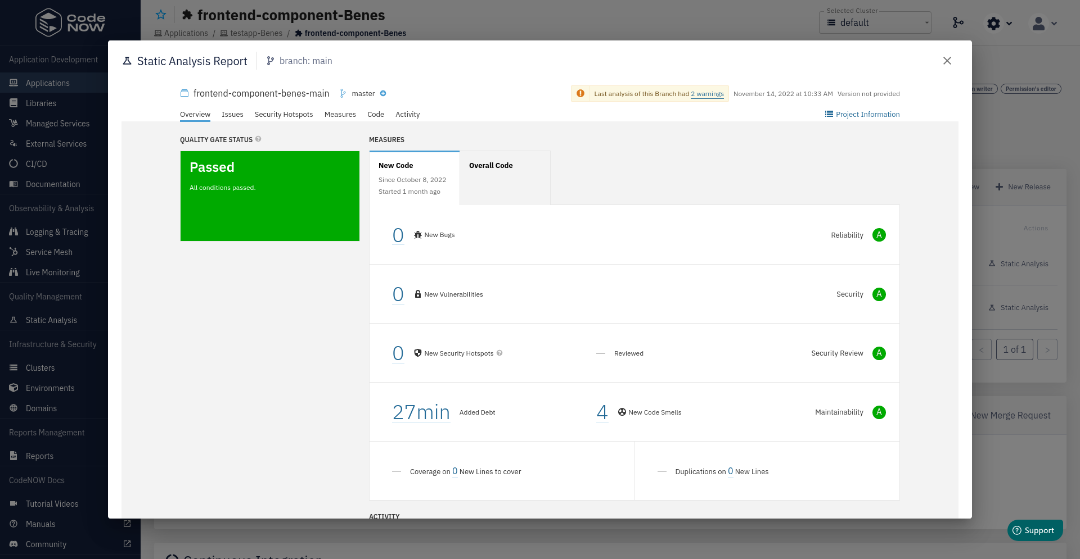Click the Support button

coord(1035,530)
